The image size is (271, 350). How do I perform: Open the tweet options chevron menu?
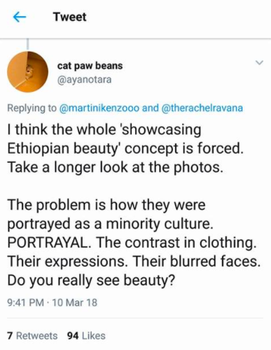pyautogui.click(x=259, y=62)
